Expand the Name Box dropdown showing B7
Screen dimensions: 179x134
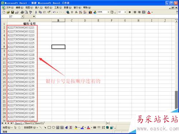(x=23, y=16)
